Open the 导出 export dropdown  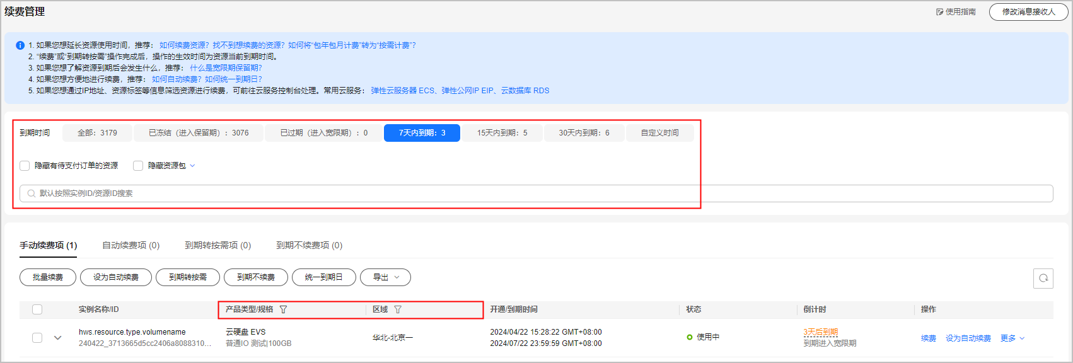coord(385,277)
